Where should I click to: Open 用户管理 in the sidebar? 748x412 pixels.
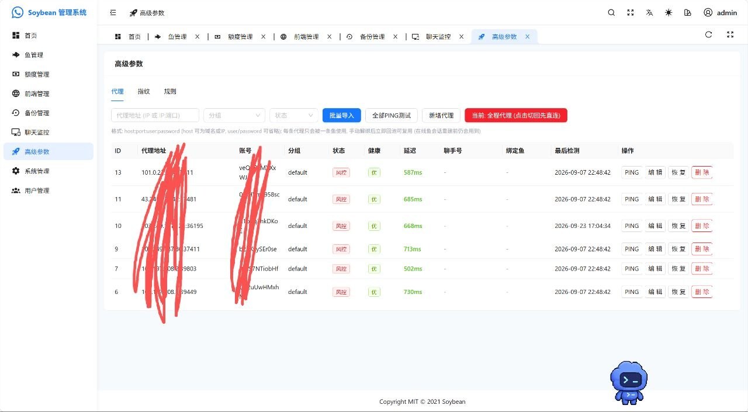tap(49, 191)
